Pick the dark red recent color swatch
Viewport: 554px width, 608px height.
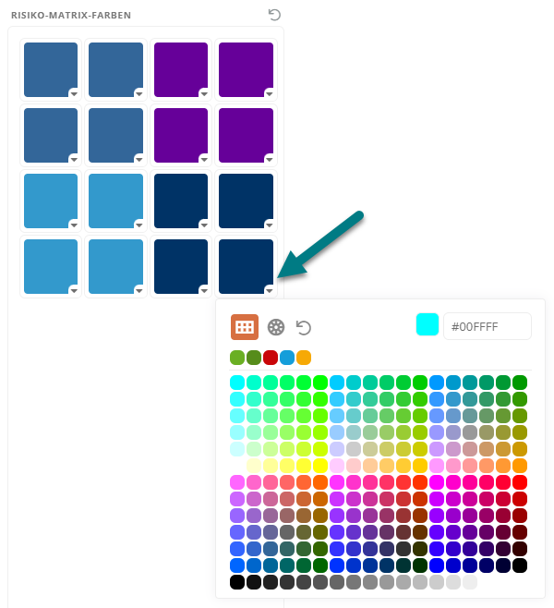coord(271,358)
